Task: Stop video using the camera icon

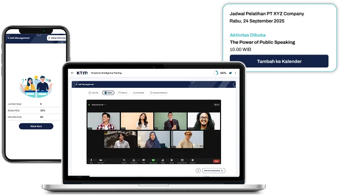Action: tap(101, 160)
